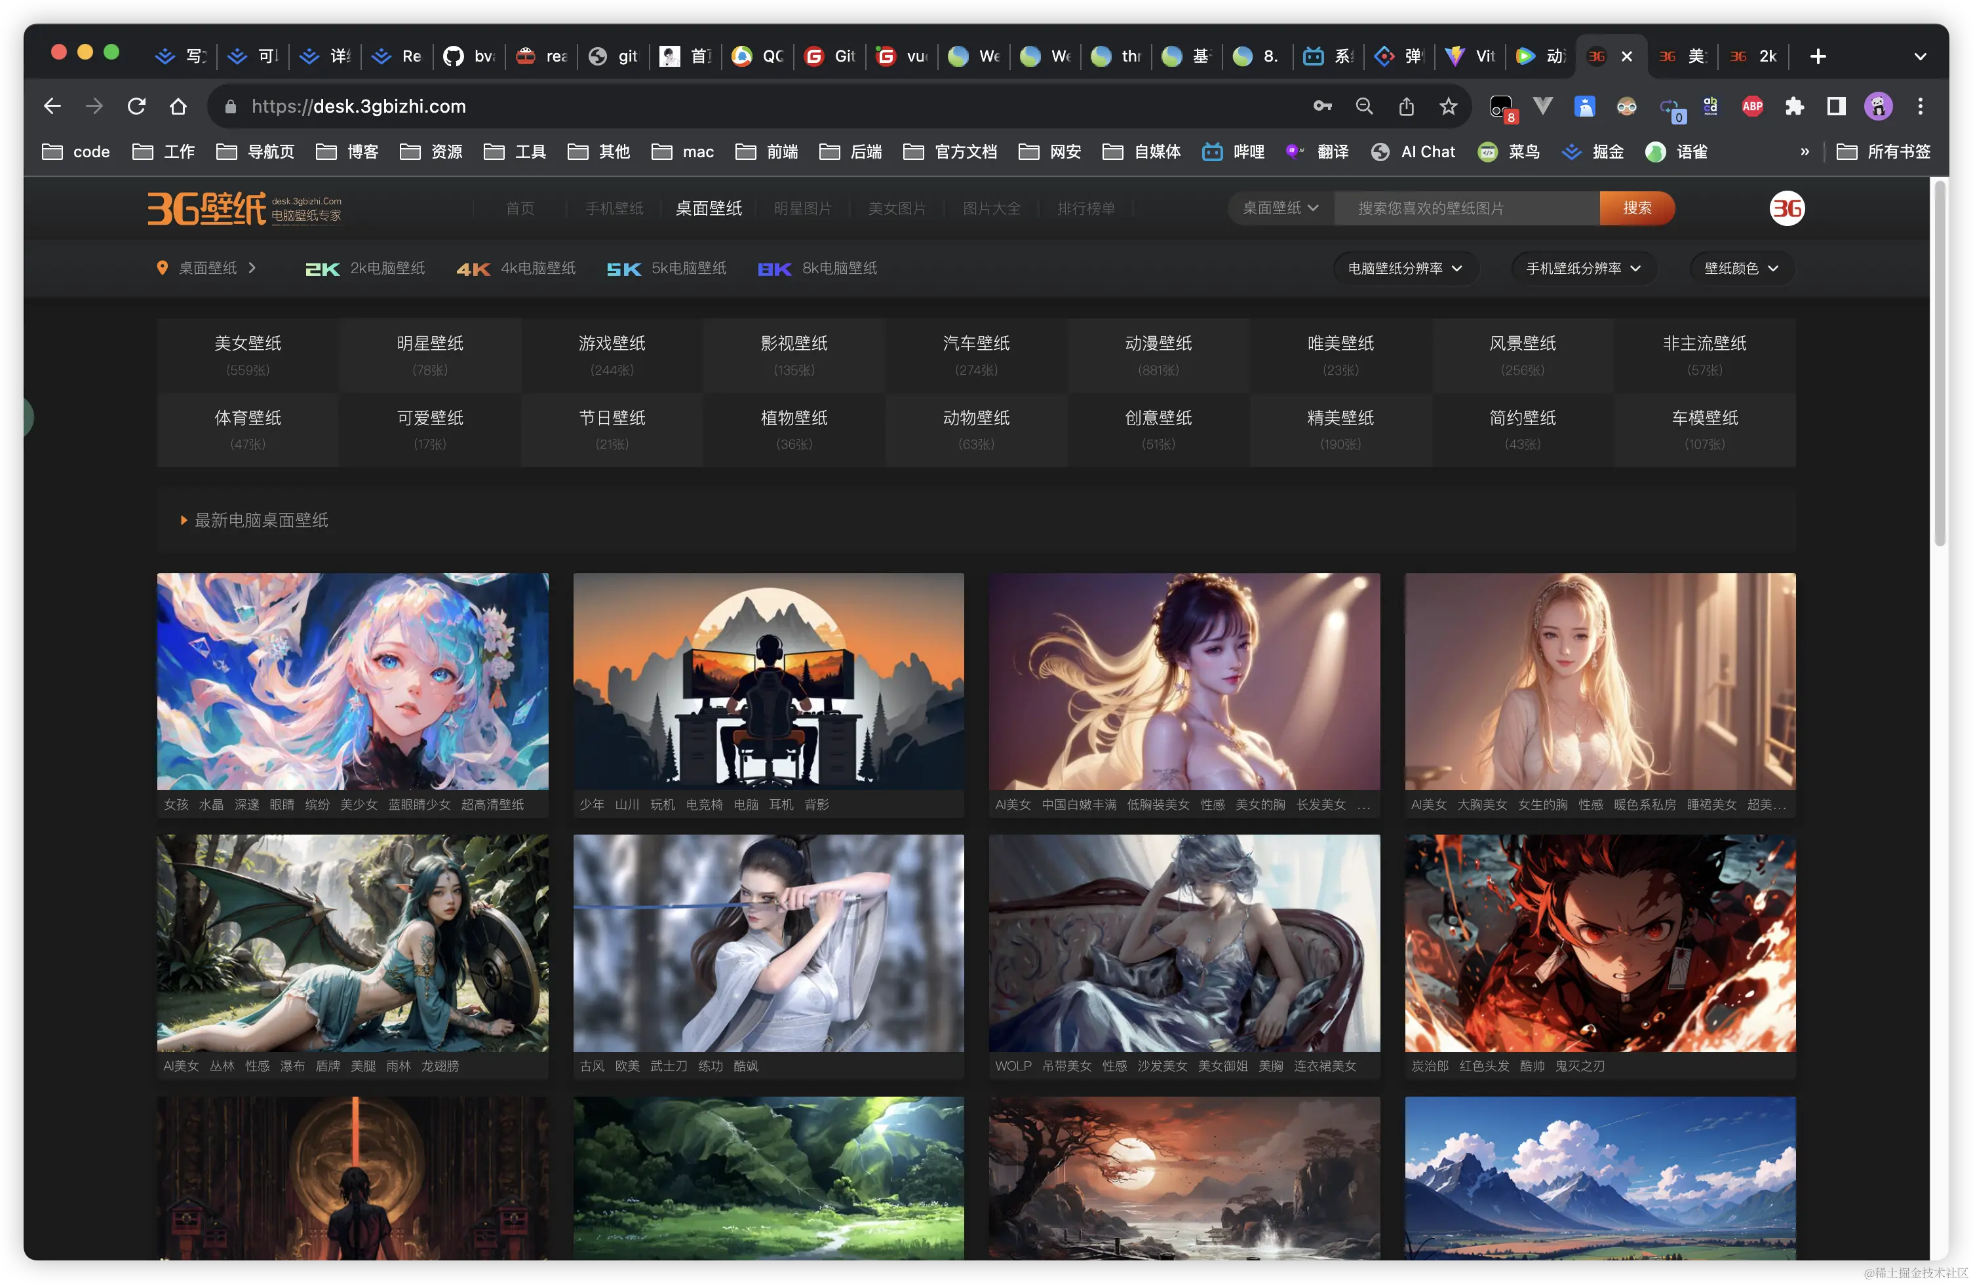Click the orange 搜索 button
Screen dimensions: 1973x1284
[1637, 208]
